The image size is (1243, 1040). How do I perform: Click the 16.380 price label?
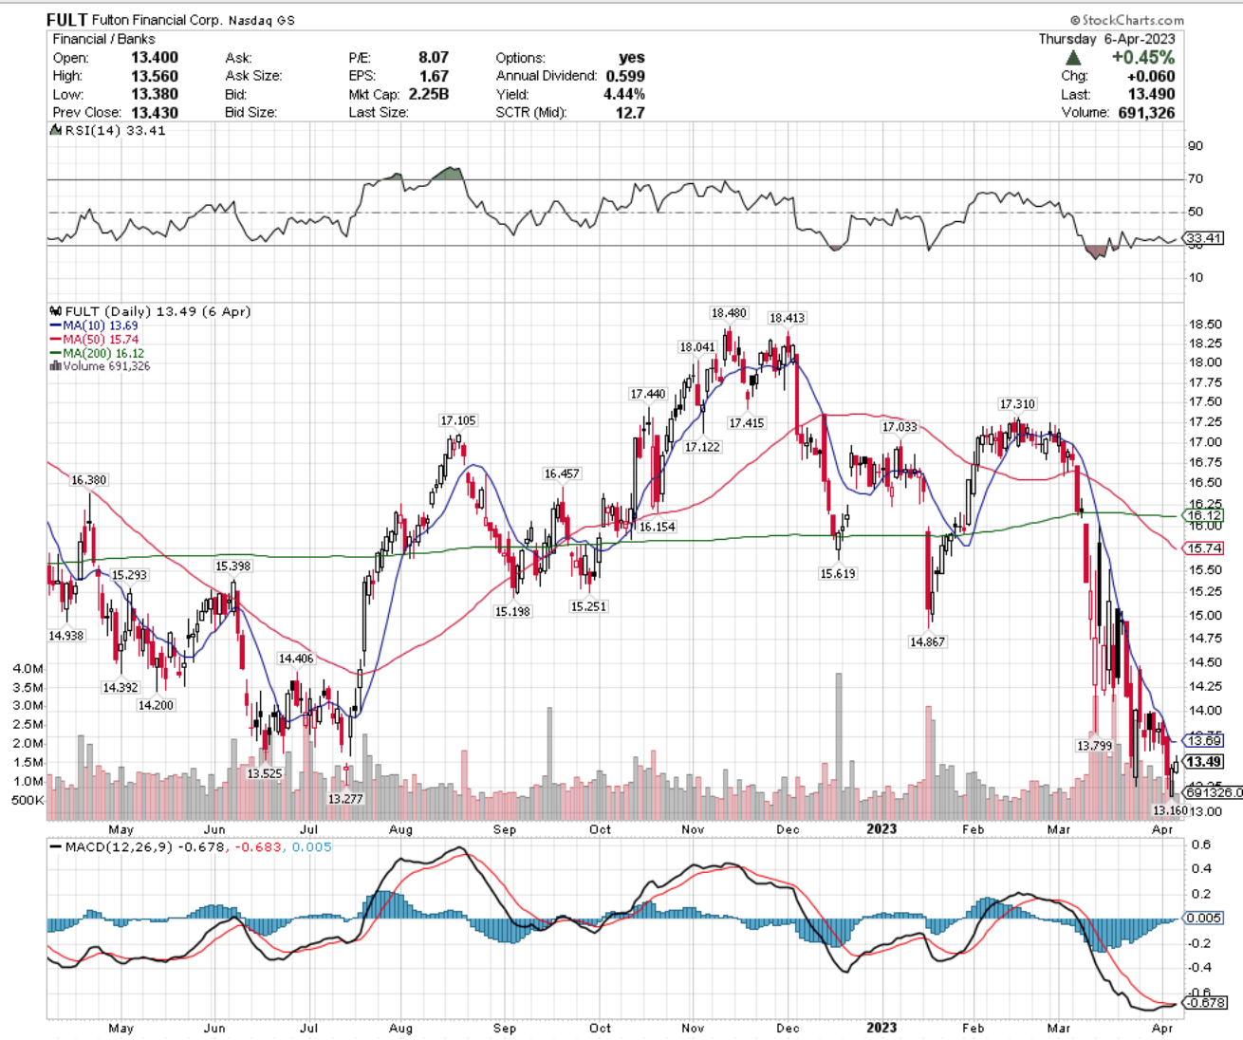pyautogui.click(x=89, y=480)
